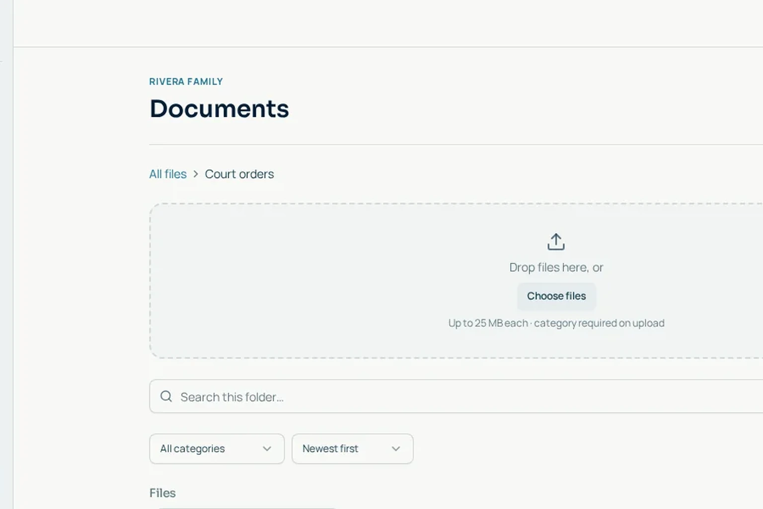
Task: Click the Documents page heading
Action: 219,108
